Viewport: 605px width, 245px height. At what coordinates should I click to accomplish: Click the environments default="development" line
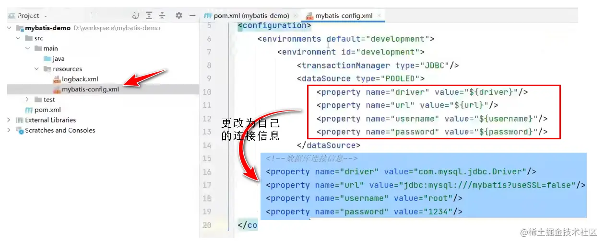point(346,39)
